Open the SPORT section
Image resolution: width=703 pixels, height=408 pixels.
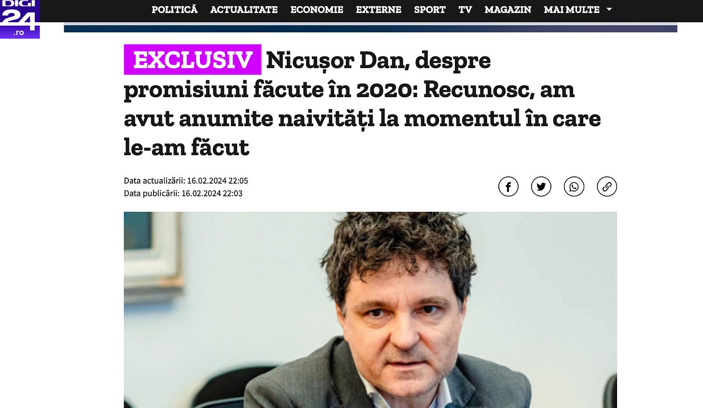click(430, 10)
